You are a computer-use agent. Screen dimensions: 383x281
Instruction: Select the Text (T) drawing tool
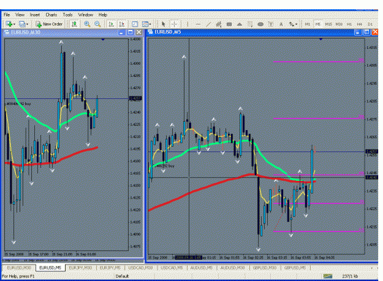271,24
